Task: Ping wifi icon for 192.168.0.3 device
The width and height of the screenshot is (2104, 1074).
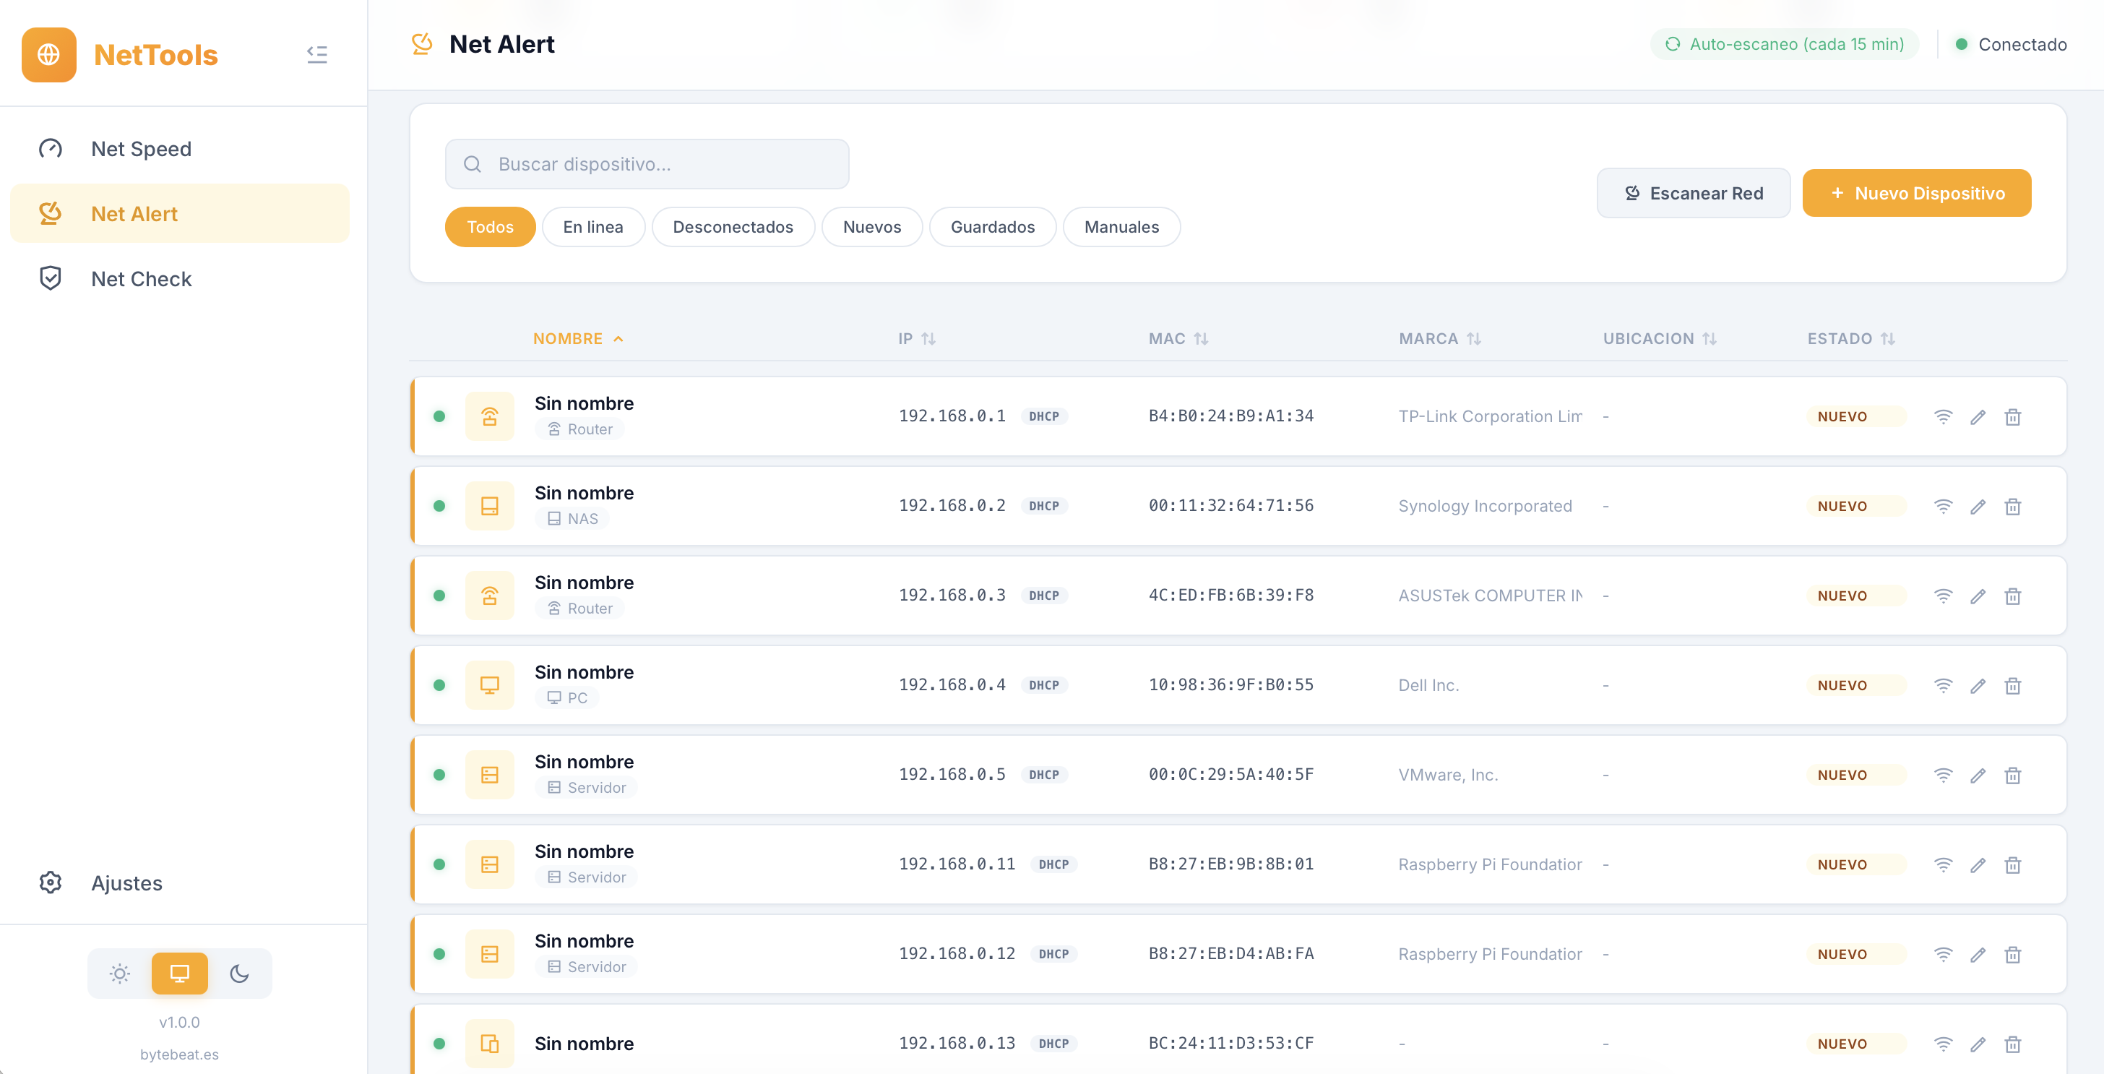Action: coord(1943,596)
